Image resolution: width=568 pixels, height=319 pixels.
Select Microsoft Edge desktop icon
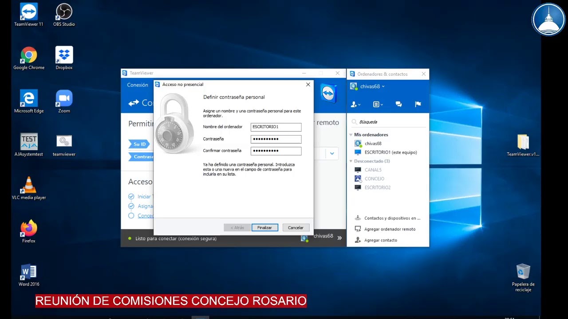[x=29, y=101]
